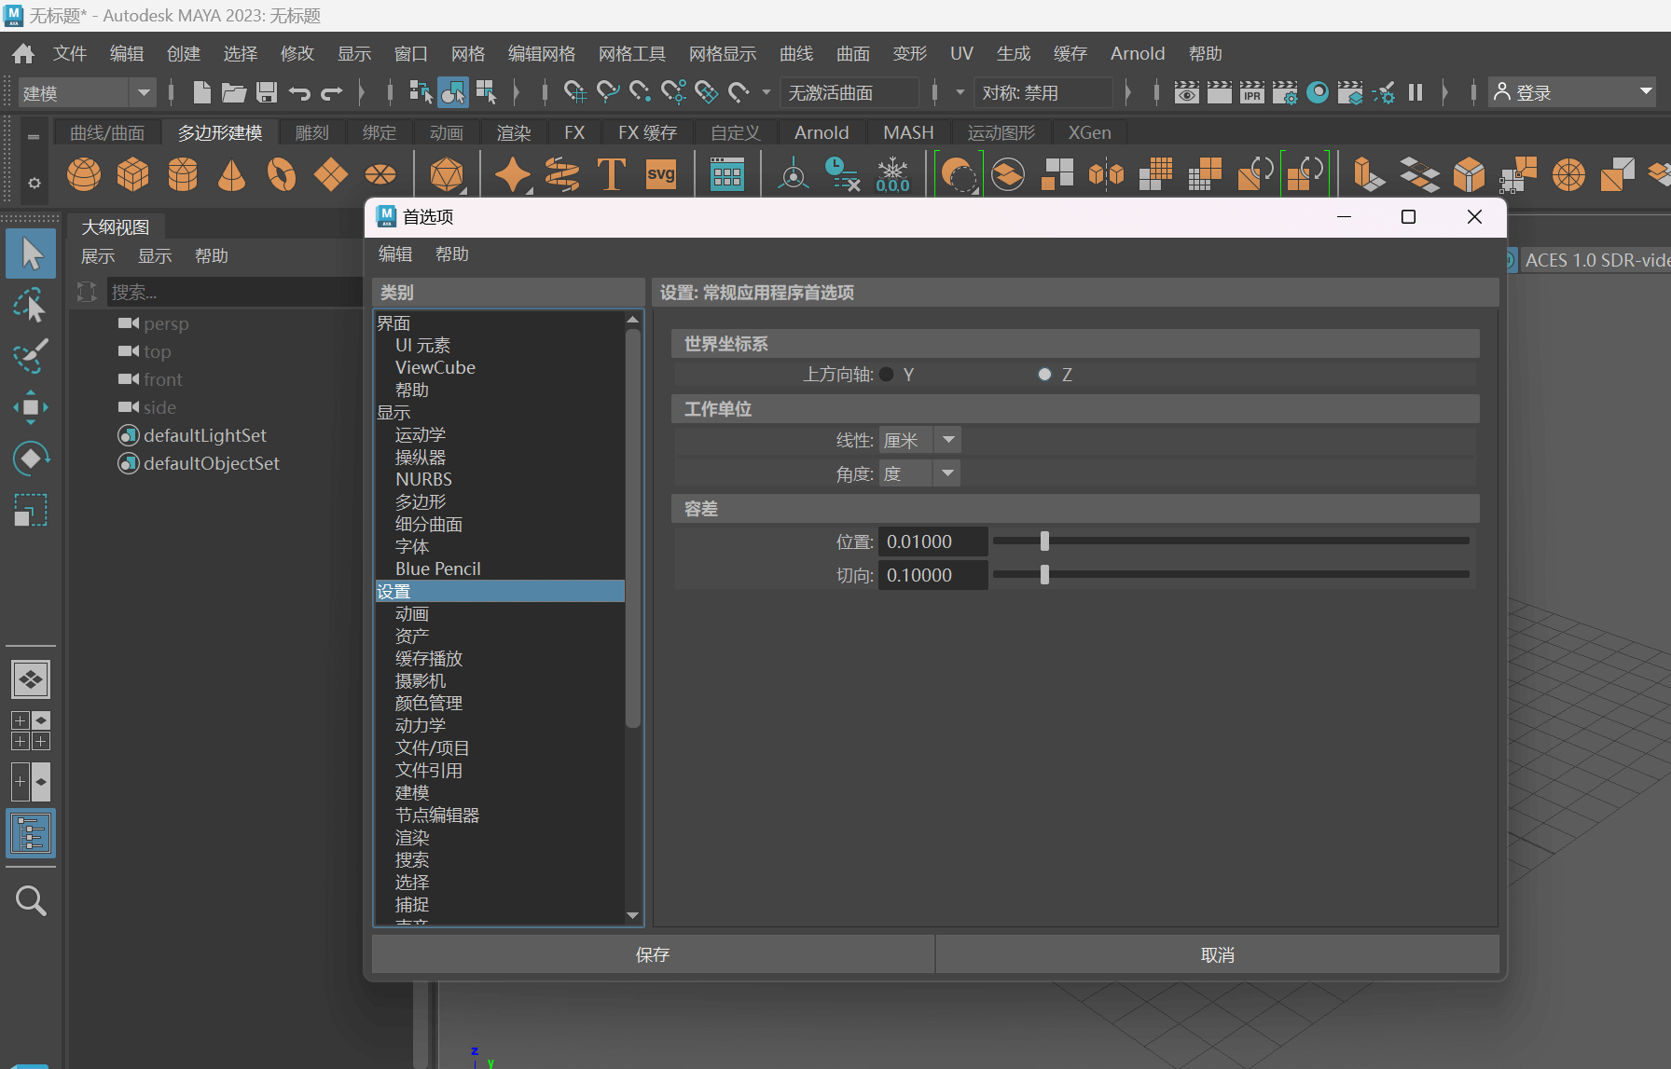This screenshot has height=1069, width=1671.
Task: Activate the Move tool in toolbox
Action: click(x=31, y=407)
